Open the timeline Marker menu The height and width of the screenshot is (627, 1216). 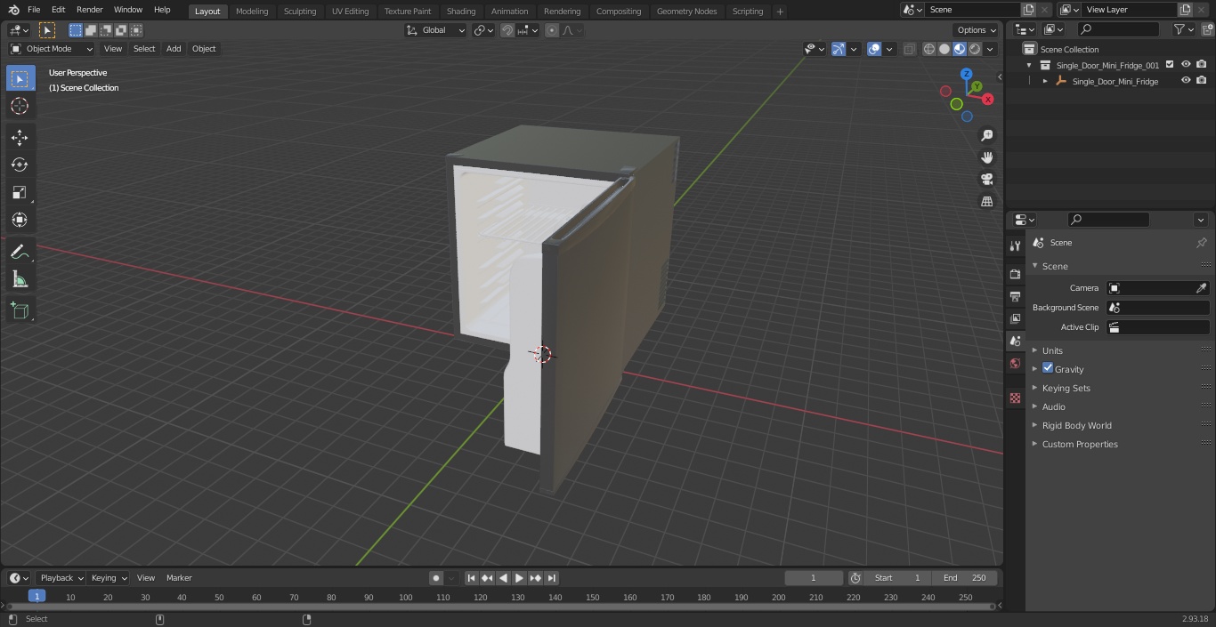pyautogui.click(x=179, y=578)
